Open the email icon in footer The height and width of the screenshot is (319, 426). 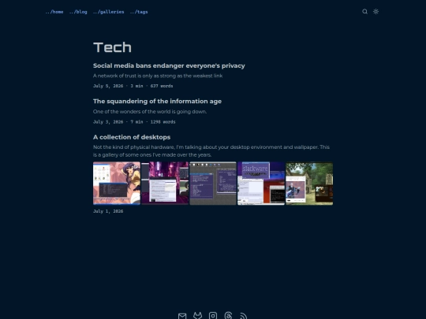[182, 316]
